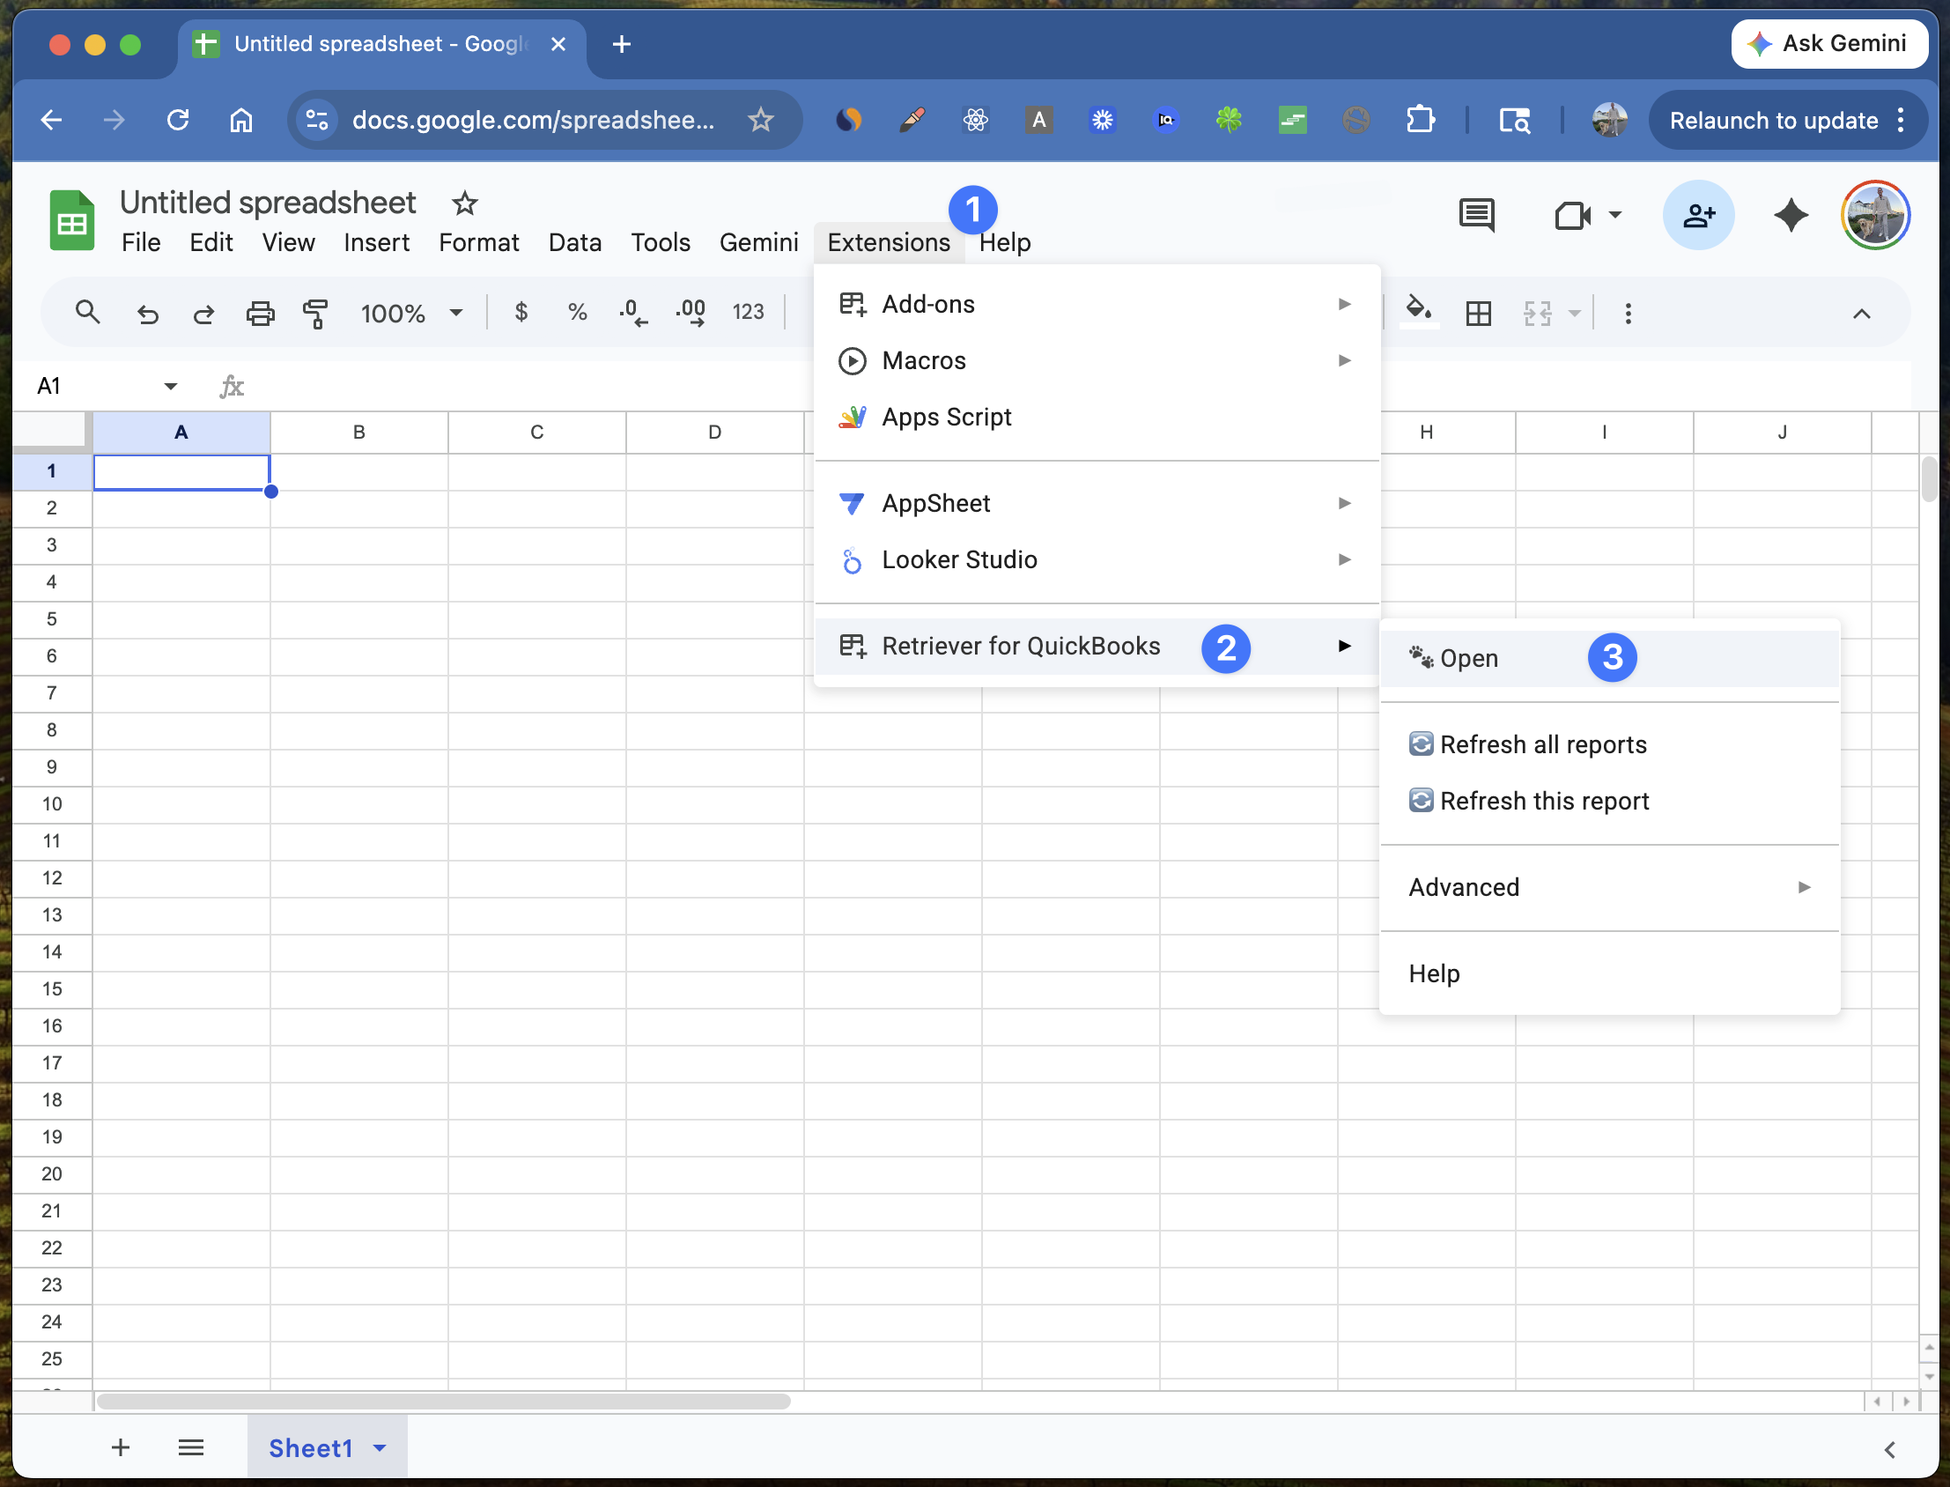Select Refresh this report
1950x1487 pixels.
pyautogui.click(x=1609, y=801)
